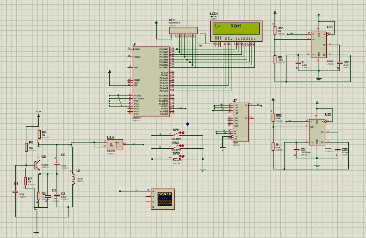Select resistor R1 near U52

coord(273,146)
